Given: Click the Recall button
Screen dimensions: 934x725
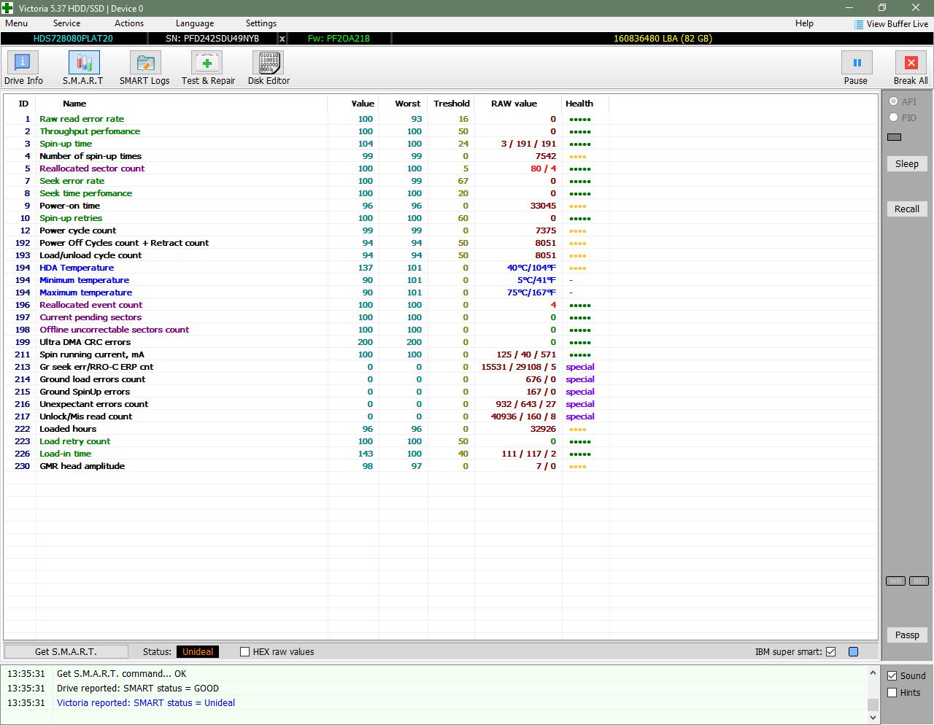Looking at the screenshot, I should (x=907, y=209).
